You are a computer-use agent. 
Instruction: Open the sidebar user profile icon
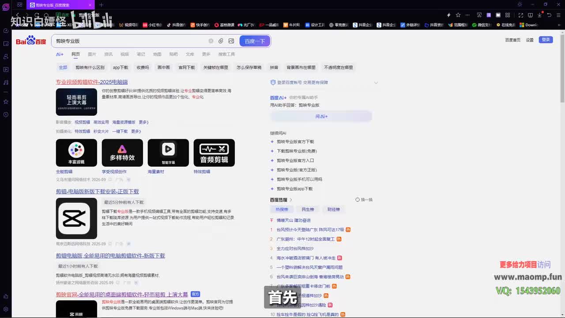pyautogui.click(x=6, y=57)
